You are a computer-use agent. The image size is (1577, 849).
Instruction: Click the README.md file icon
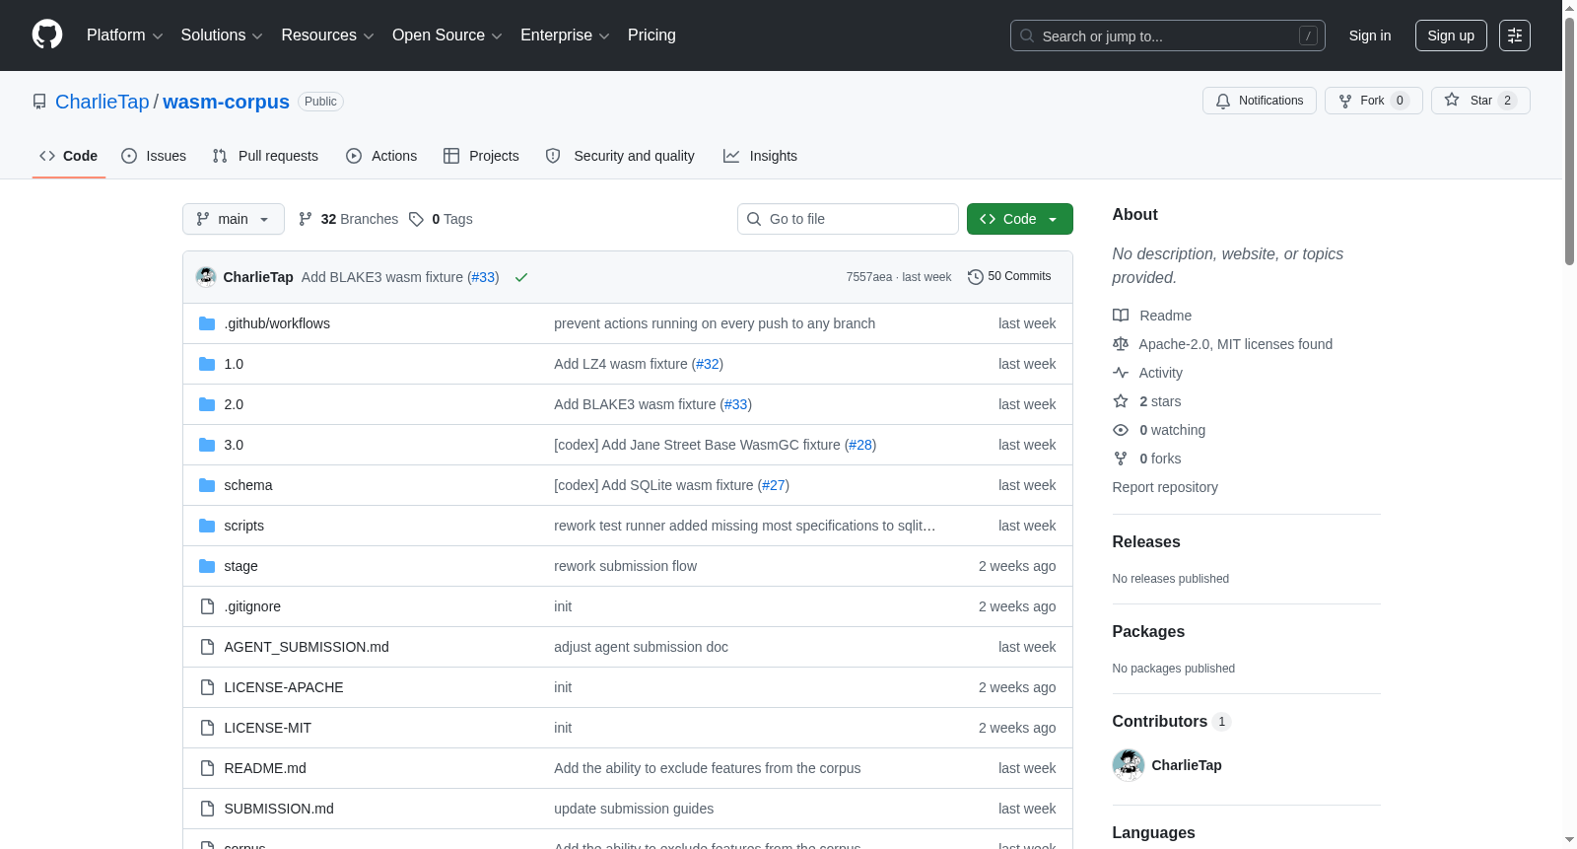[x=207, y=768]
